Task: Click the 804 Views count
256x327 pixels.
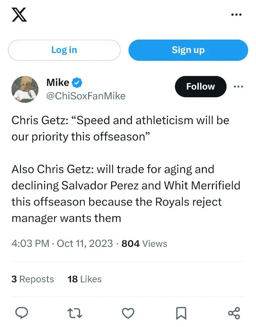Action: coord(145,244)
